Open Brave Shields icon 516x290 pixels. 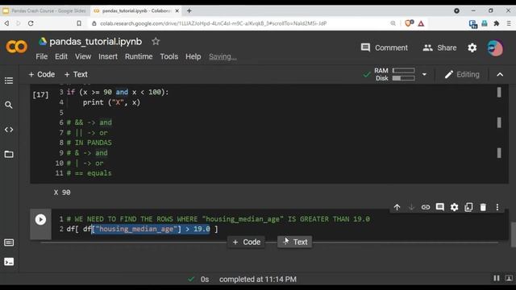coord(409,23)
